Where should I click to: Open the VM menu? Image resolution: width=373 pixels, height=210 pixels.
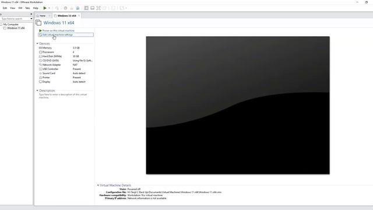point(20,8)
